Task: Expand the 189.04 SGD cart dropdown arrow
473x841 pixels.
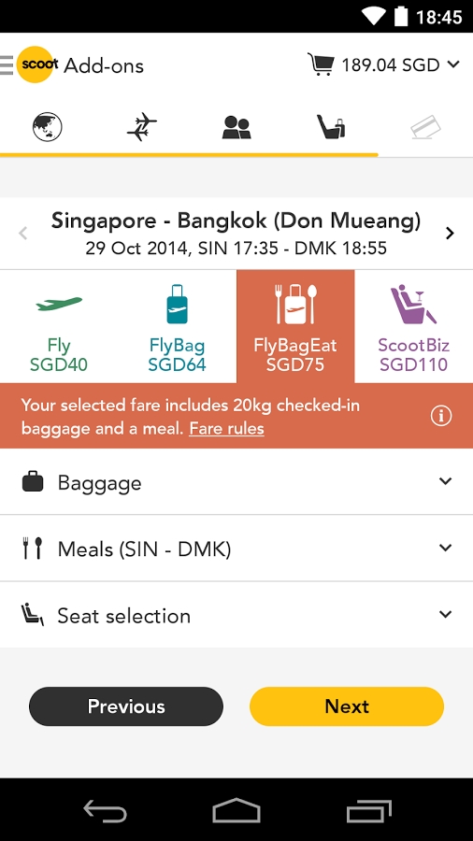Action: (x=453, y=64)
